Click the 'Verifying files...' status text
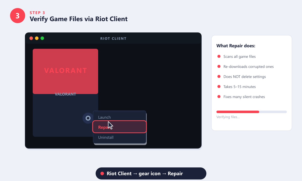The image size is (302, 181). tap(228, 117)
